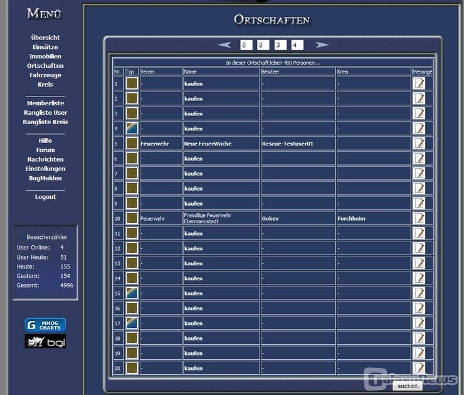464x395 pixels.
Task: Open Übersicht in the menu
Action: click(x=45, y=38)
